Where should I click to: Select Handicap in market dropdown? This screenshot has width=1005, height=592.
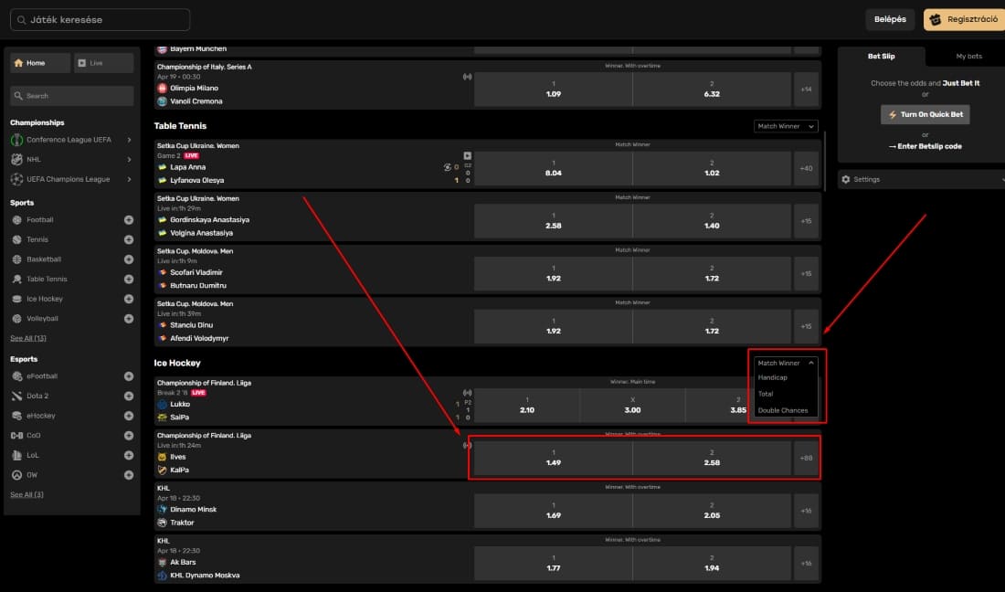click(x=772, y=378)
